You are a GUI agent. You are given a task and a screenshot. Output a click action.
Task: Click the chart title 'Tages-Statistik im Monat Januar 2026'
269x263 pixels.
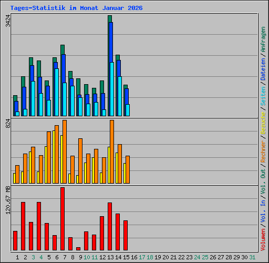(x=76, y=8)
